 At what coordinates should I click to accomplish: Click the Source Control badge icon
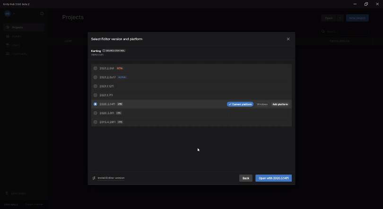[x=104, y=50]
